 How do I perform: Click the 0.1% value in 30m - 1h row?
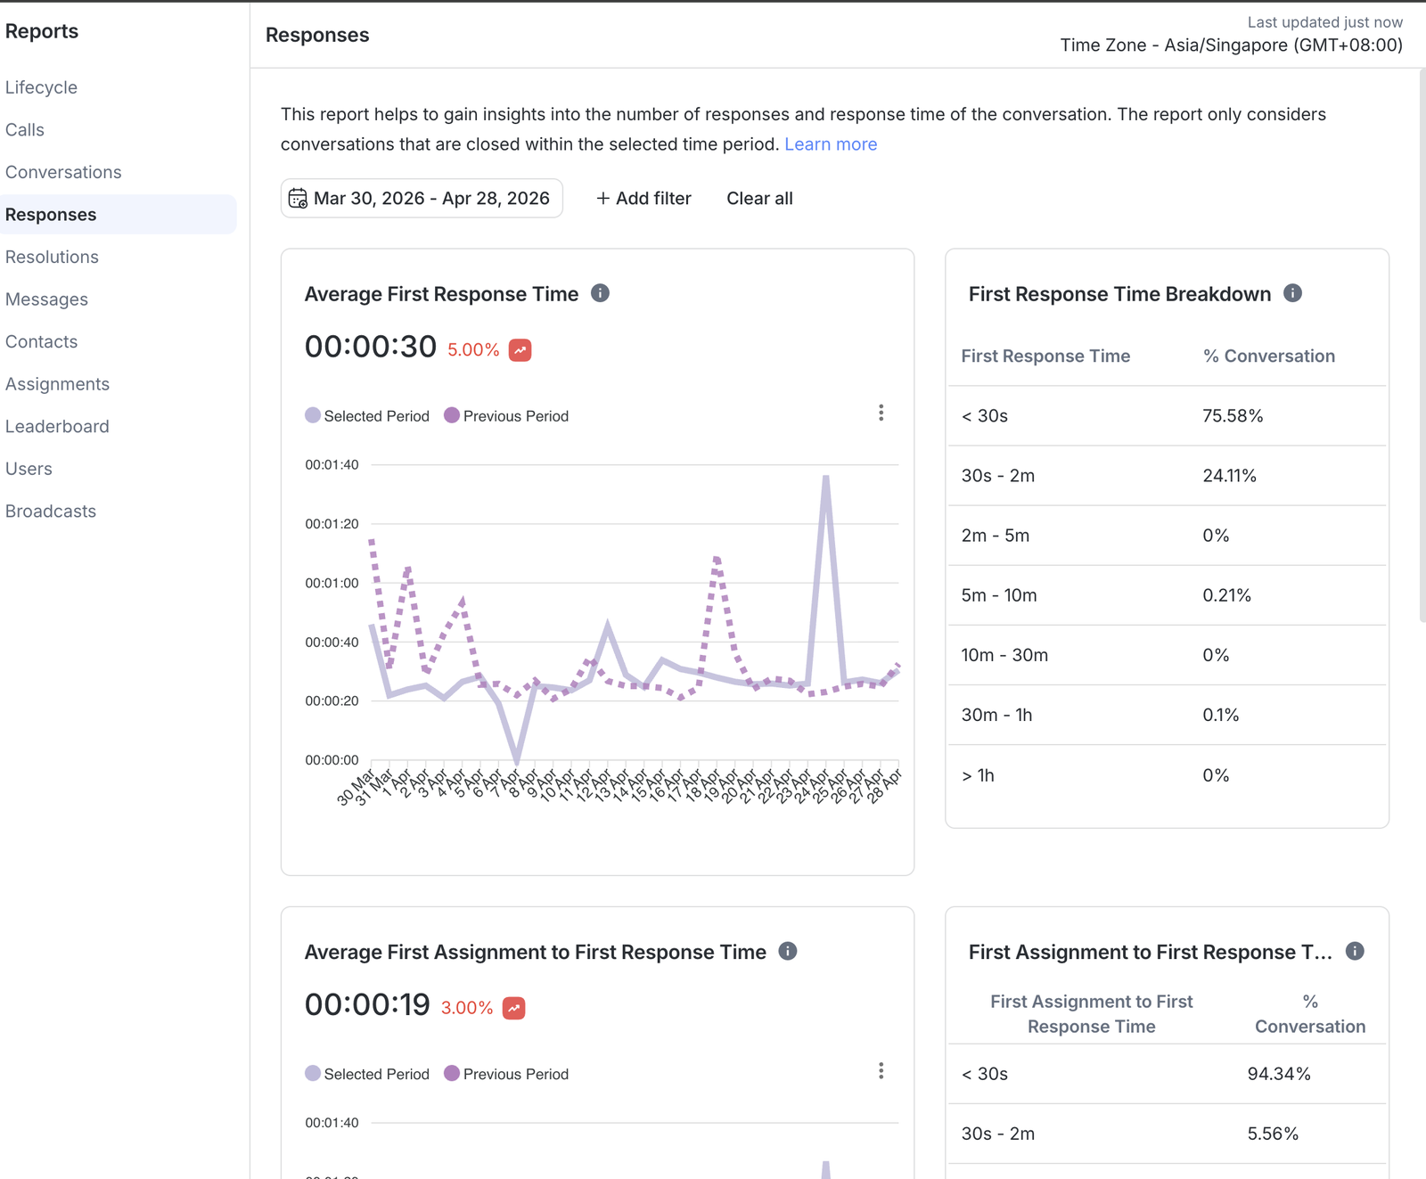[1220, 715]
